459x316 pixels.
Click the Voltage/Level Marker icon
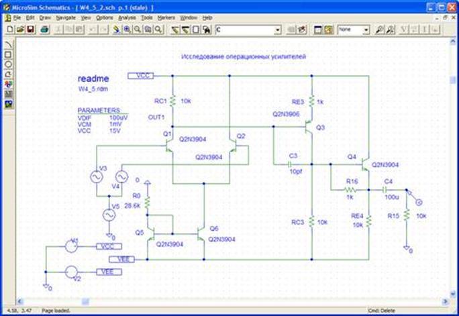(x=380, y=30)
